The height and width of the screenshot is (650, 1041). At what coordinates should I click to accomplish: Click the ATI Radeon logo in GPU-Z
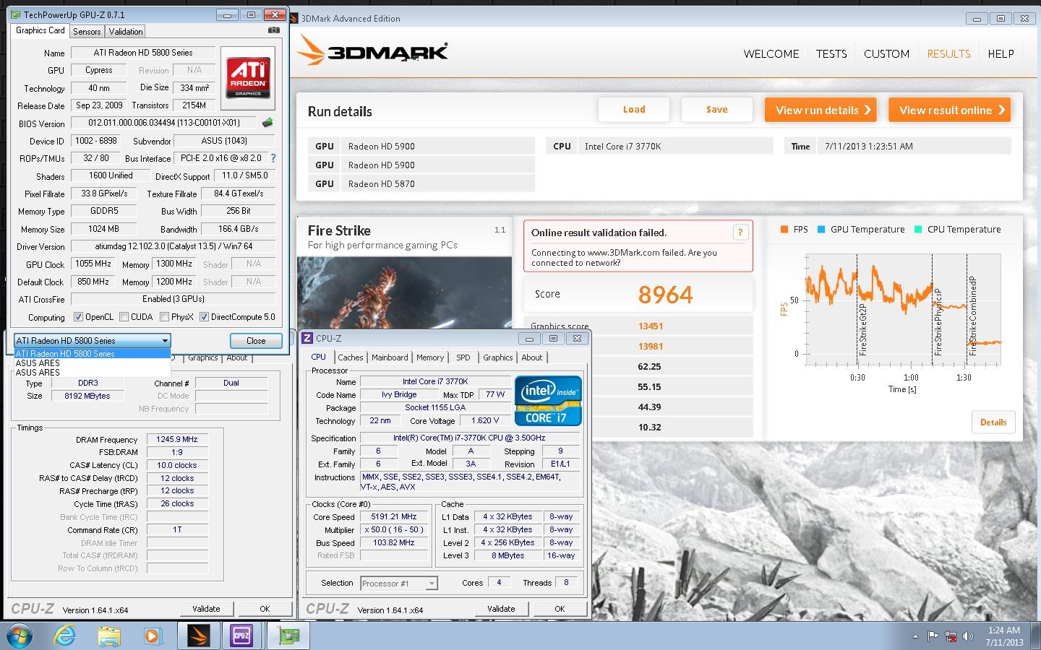248,79
